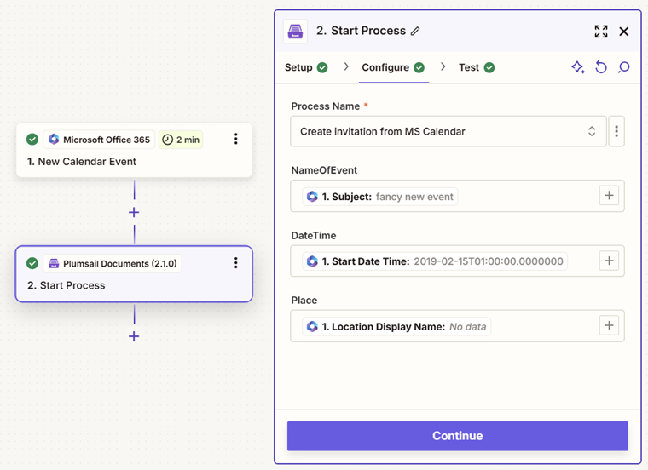The width and height of the screenshot is (648, 470).
Task: Click the Microsoft Office 365 app badge
Action: tap(99, 140)
